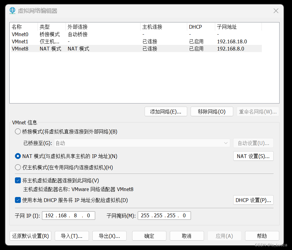Toggle 使用本地 DHCP 服务 checkbox

coord(18,200)
